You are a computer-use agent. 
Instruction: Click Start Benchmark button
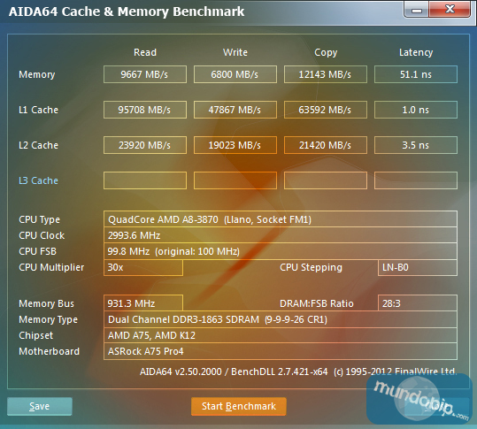(239, 406)
